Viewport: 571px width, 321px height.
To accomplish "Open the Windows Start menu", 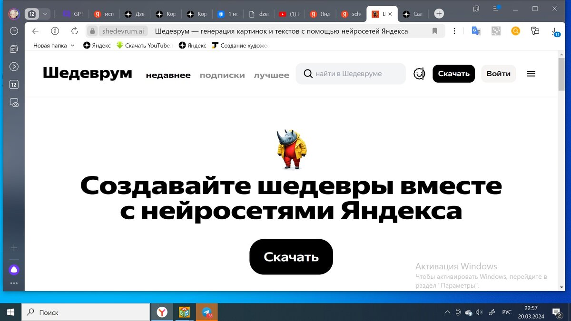I will [10, 312].
